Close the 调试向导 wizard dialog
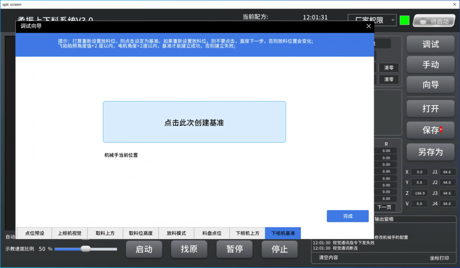The height and width of the screenshot is (268, 460). (368, 26)
